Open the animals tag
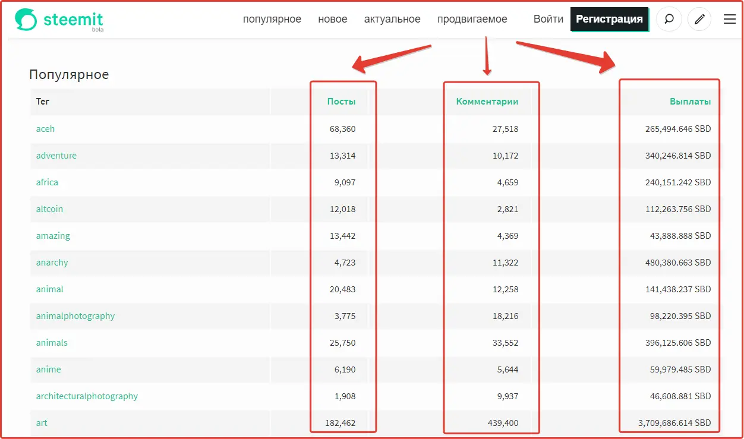This screenshot has width=744, height=439. point(52,342)
